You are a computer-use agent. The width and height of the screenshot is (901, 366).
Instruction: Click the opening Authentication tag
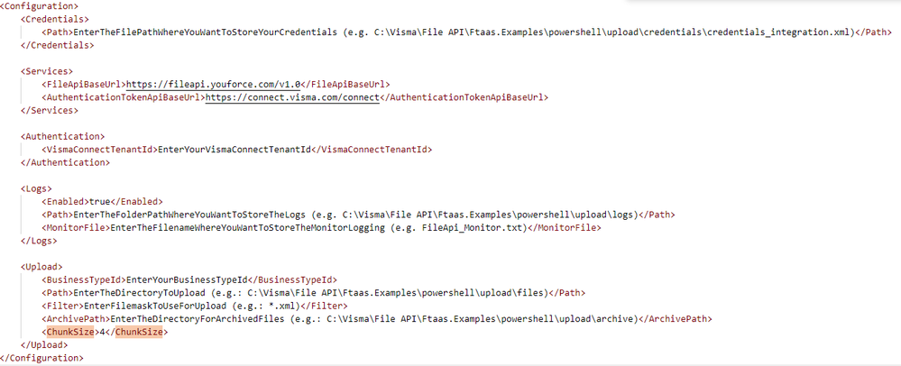[x=62, y=137]
